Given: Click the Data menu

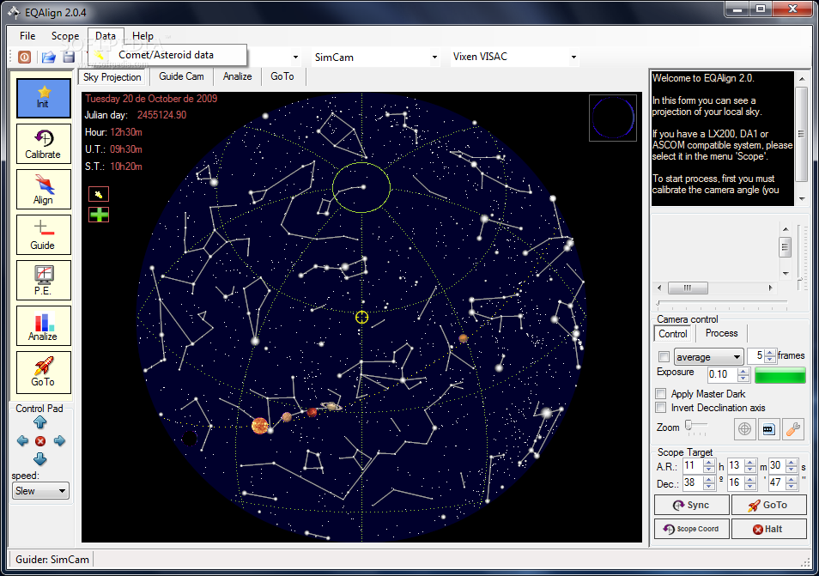Looking at the screenshot, I should click(106, 36).
